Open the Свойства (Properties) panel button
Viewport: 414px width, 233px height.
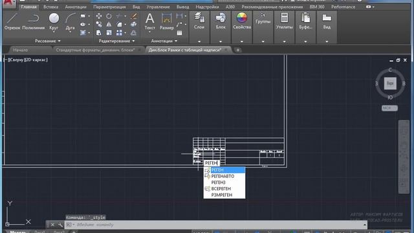(242, 21)
